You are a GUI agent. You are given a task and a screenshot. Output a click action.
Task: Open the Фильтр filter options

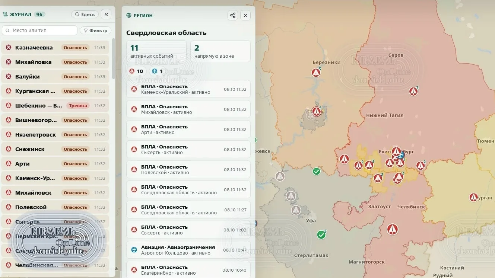[x=96, y=31]
